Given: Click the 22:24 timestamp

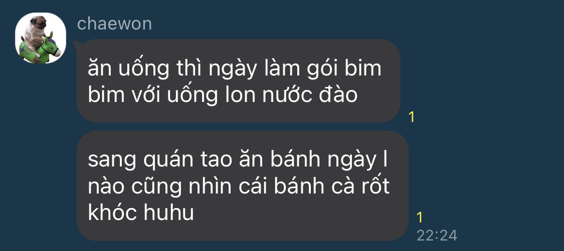Looking at the screenshot, I should [437, 235].
